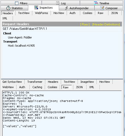Click the X-Powered-By: ASP.NET line
The image size is (125, 136).
coord(21,115)
